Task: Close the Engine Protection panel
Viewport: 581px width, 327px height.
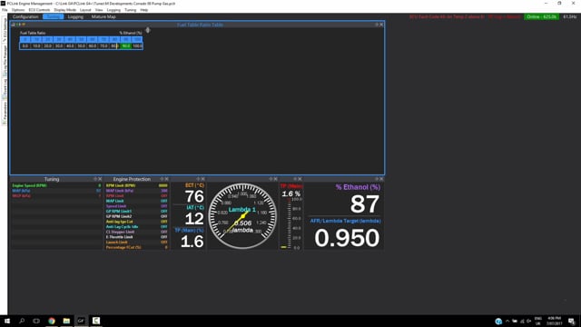Action: point(167,179)
